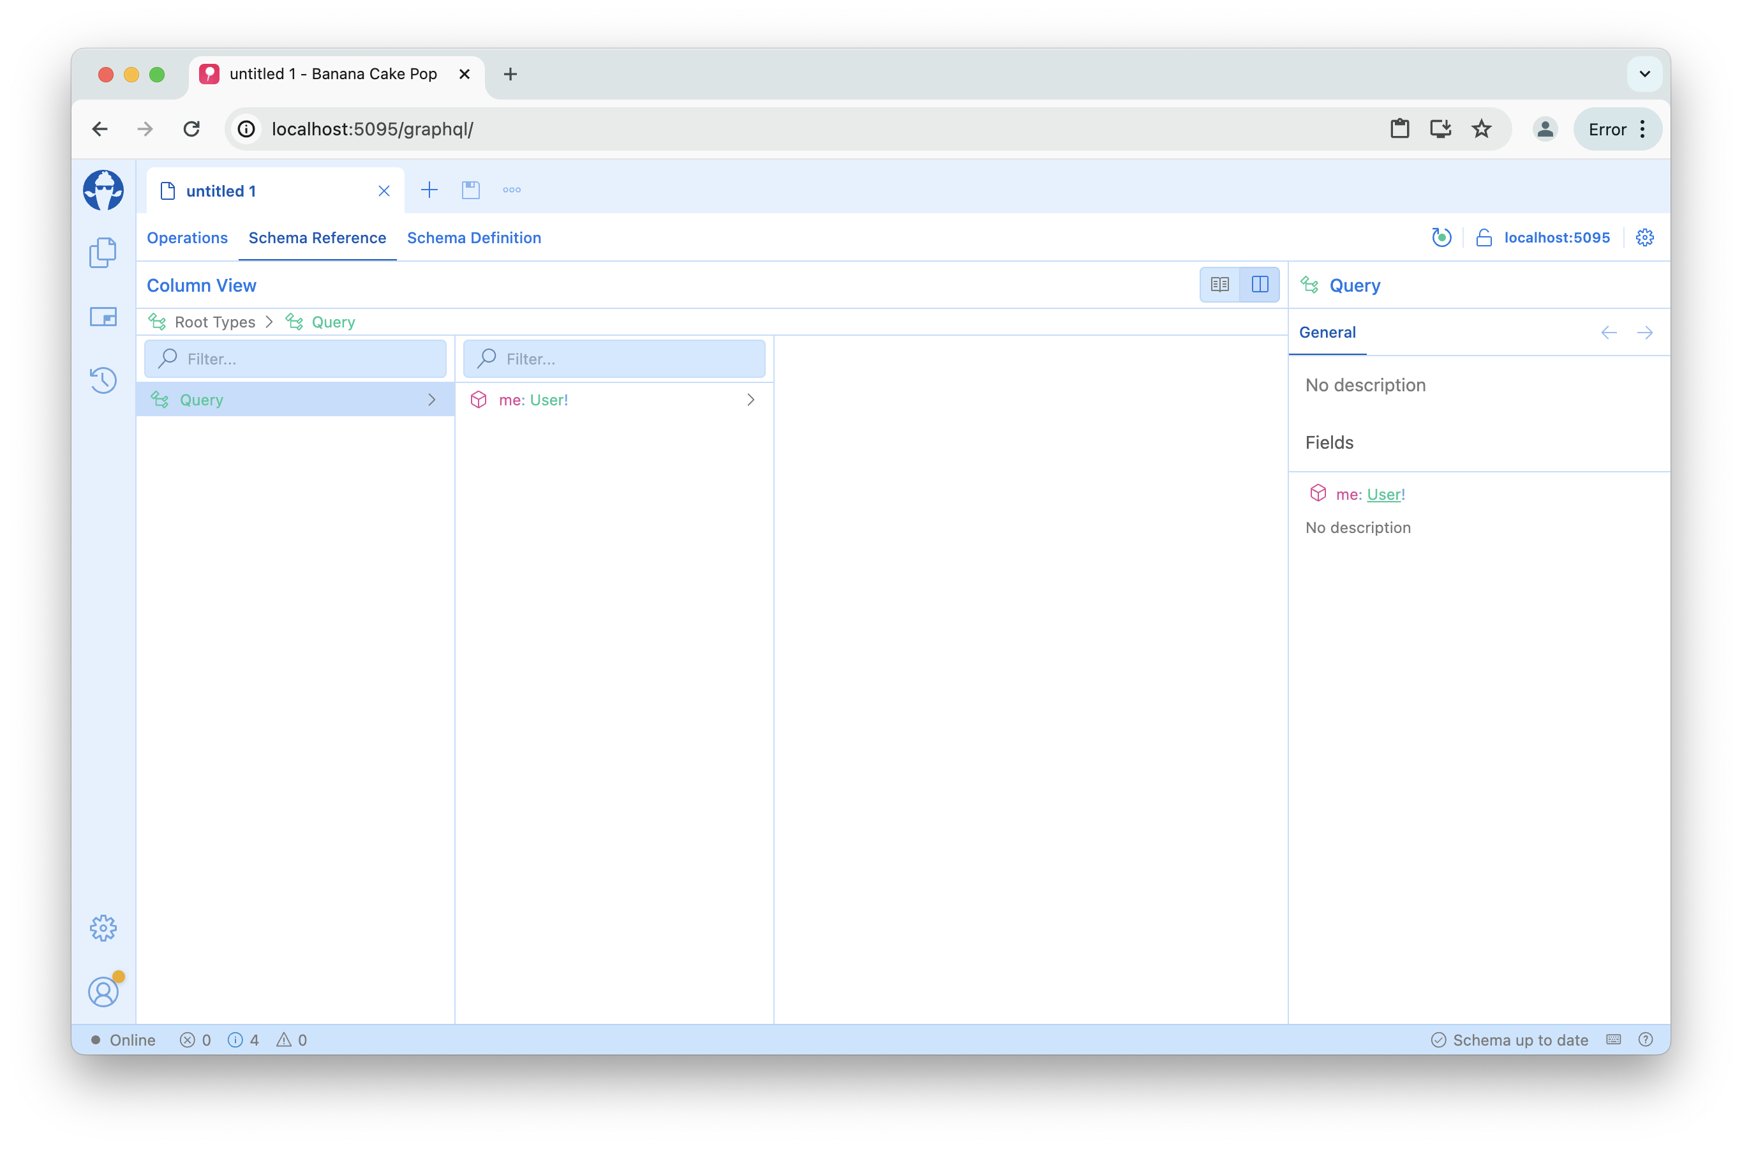Select the Schema Reference tab

(x=317, y=237)
